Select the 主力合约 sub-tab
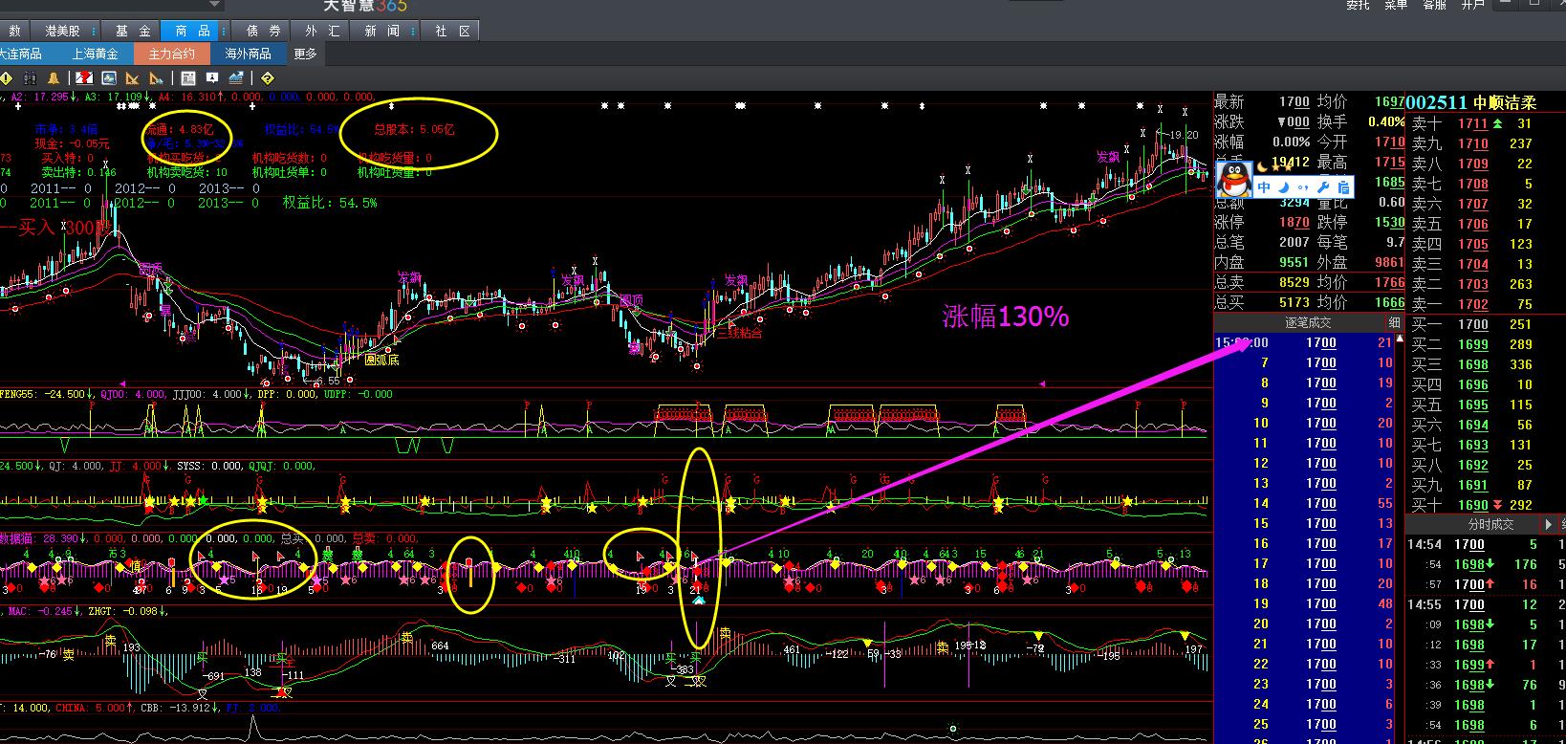Viewport: 1566px width, 744px height. 171,54
